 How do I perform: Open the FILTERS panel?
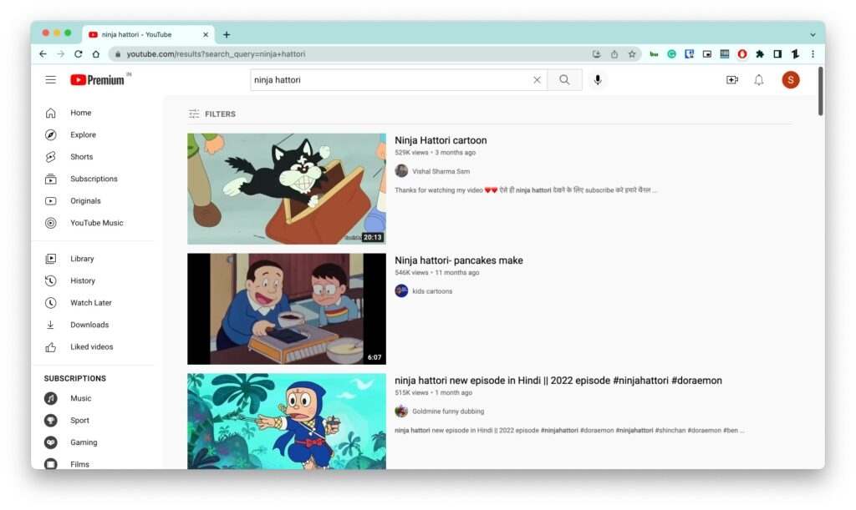coord(211,114)
